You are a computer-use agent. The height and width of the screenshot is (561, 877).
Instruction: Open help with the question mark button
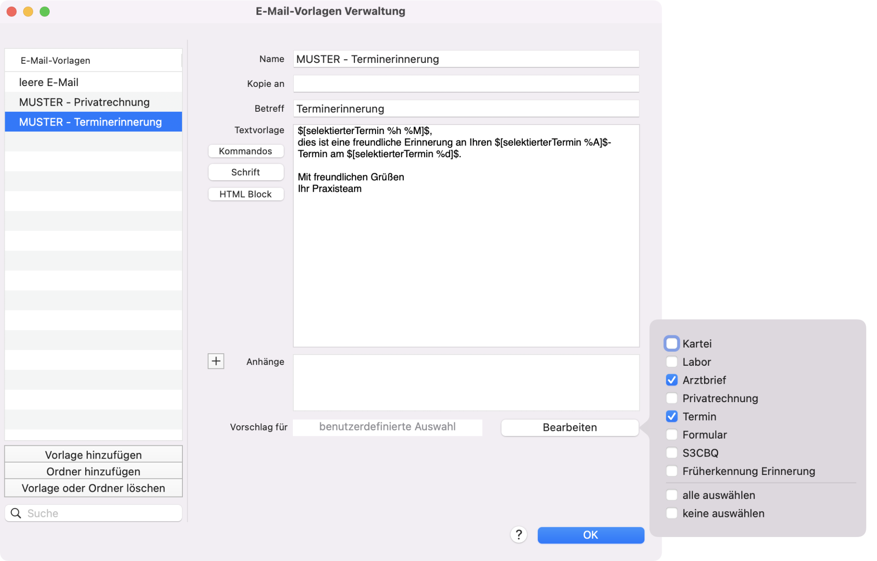click(519, 534)
